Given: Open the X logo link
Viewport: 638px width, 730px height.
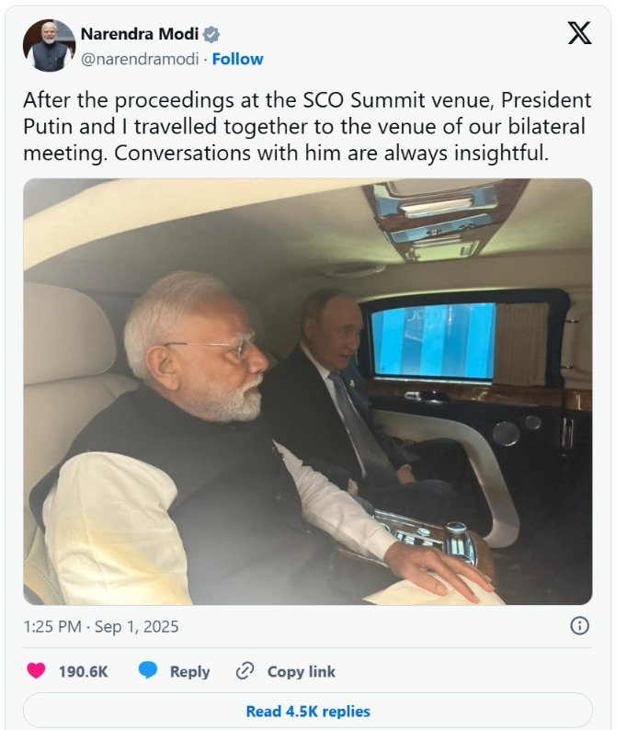Looking at the screenshot, I should (579, 34).
